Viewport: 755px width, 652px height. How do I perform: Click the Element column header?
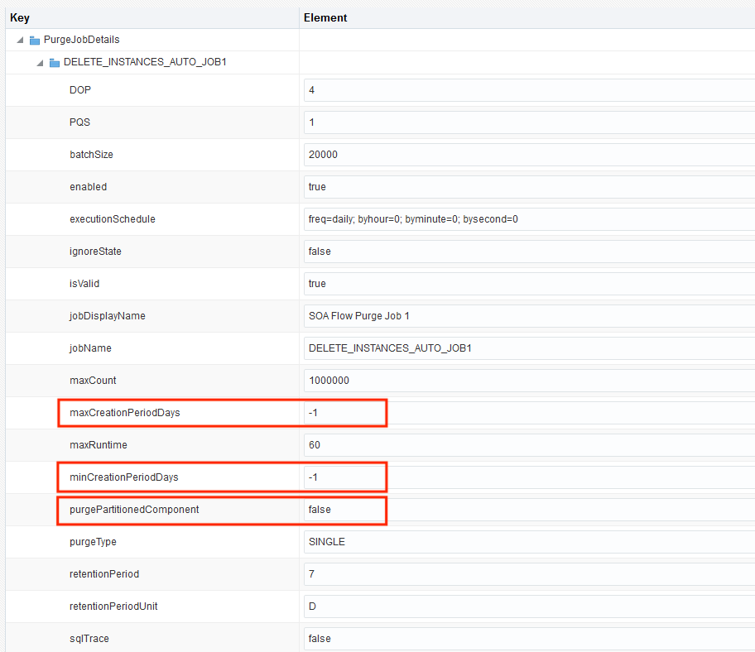(325, 17)
